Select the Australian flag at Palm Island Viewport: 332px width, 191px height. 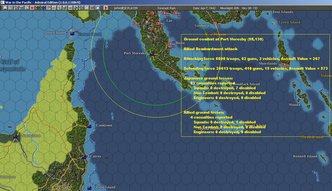coord(89,188)
